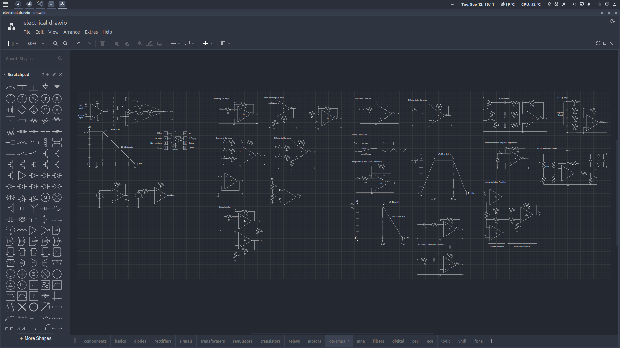Open the Insert plus dropdown

click(x=208, y=43)
